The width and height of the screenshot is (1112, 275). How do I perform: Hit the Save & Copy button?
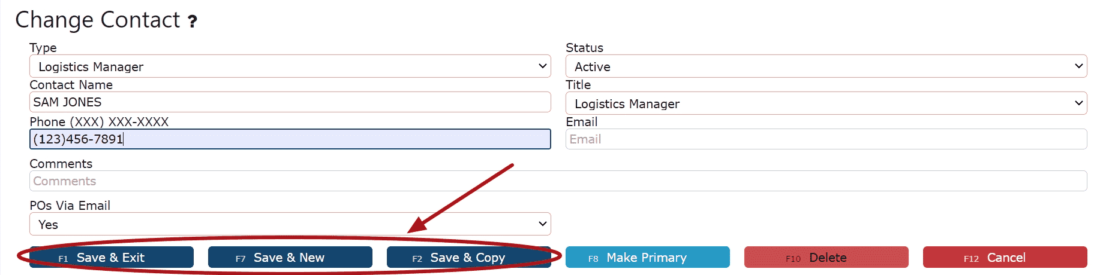pos(468,258)
